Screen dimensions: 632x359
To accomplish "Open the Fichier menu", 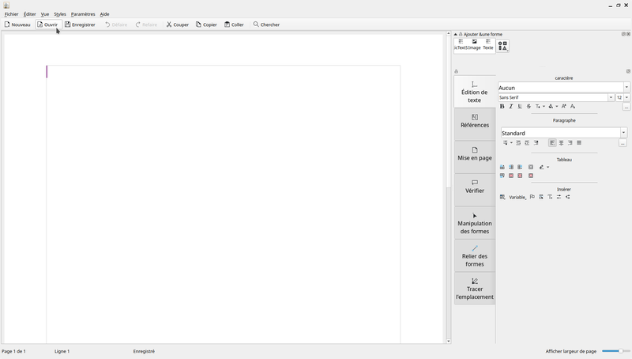I will (11, 14).
